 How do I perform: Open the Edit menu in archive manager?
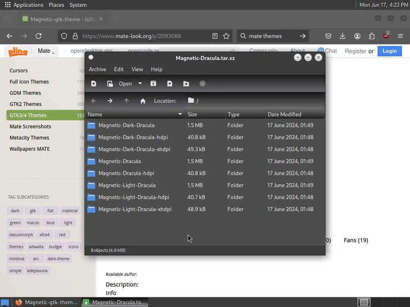119,69
